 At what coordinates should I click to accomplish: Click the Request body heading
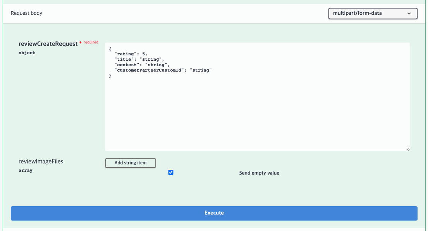[26, 13]
